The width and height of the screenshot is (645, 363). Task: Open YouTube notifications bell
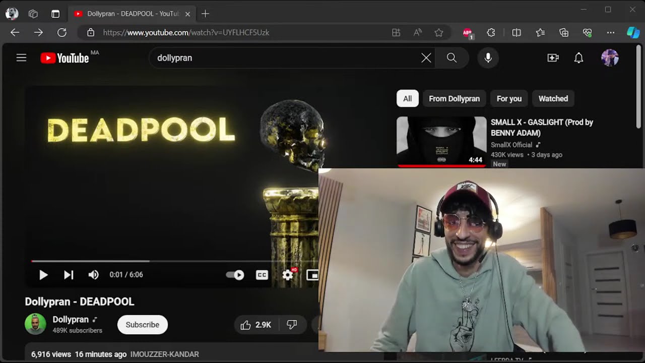click(578, 58)
